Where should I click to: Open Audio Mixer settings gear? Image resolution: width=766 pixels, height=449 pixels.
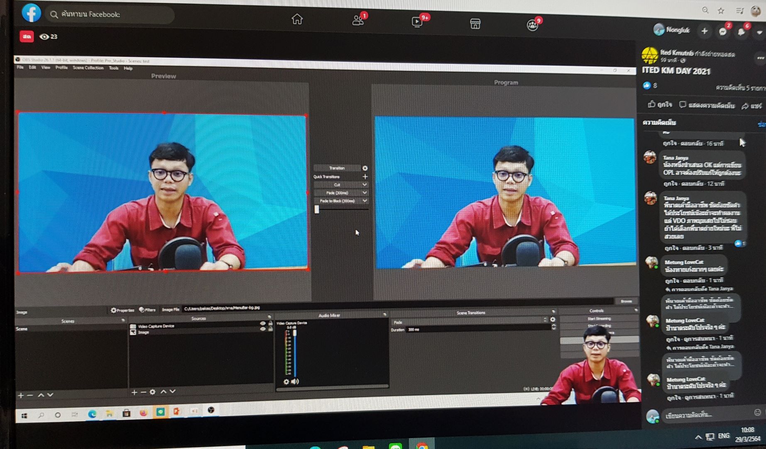point(286,382)
